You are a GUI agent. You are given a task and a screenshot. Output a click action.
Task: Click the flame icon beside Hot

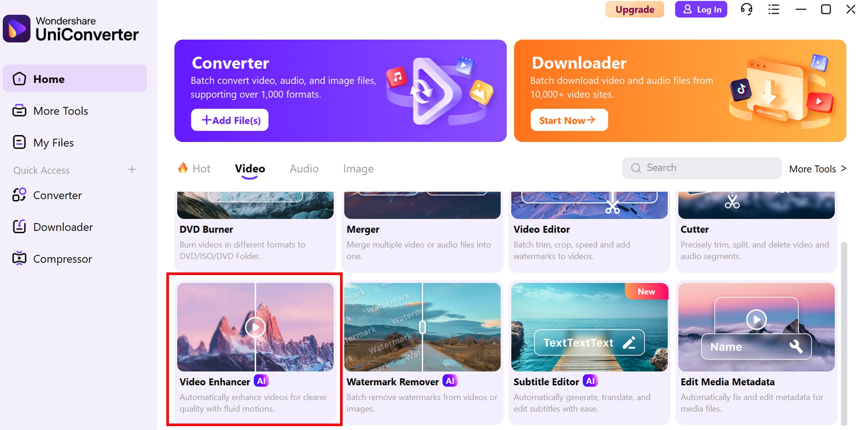click(x=183, y=168)
